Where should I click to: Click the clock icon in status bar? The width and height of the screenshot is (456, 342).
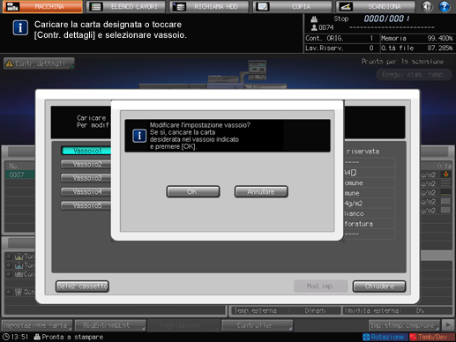6,337
